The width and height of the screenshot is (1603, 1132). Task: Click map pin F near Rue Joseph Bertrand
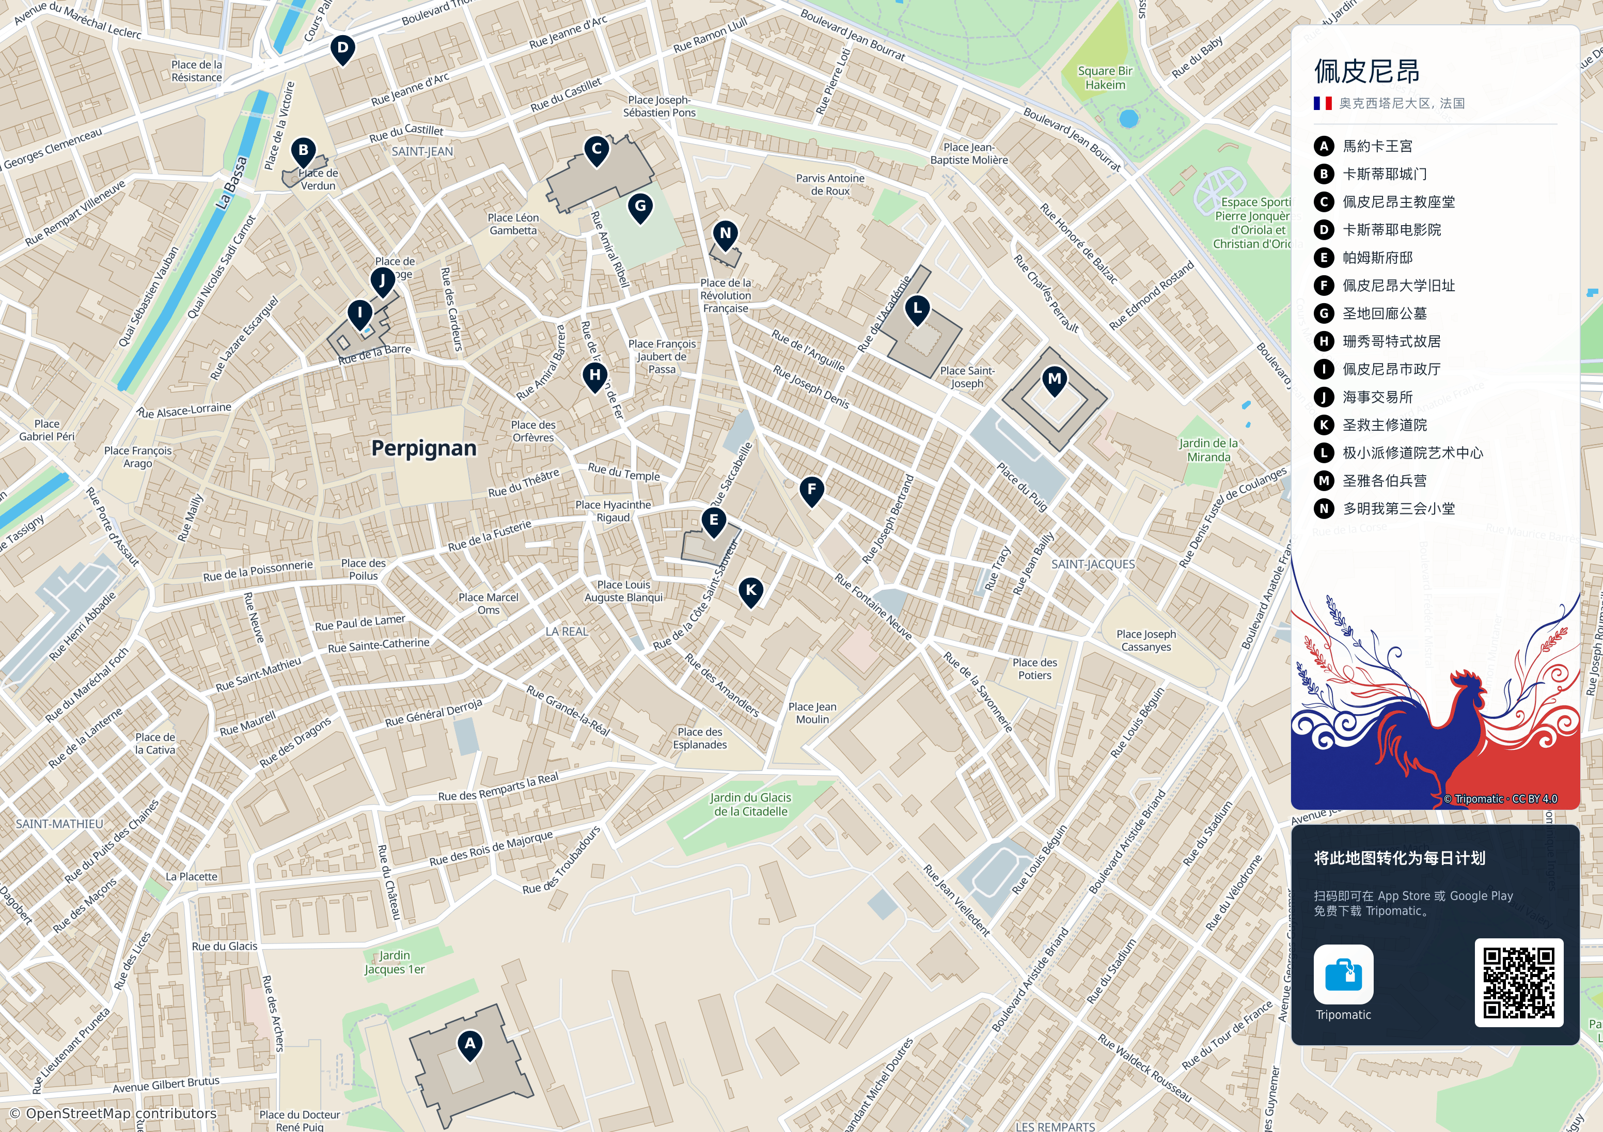[x=811, y=492]
